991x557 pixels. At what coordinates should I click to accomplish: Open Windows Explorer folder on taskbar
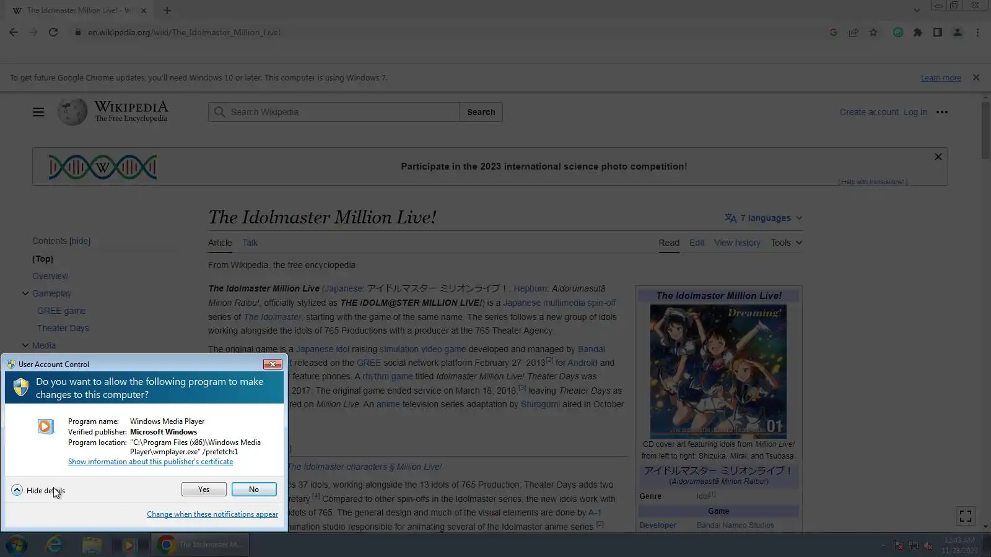point(92,545)
